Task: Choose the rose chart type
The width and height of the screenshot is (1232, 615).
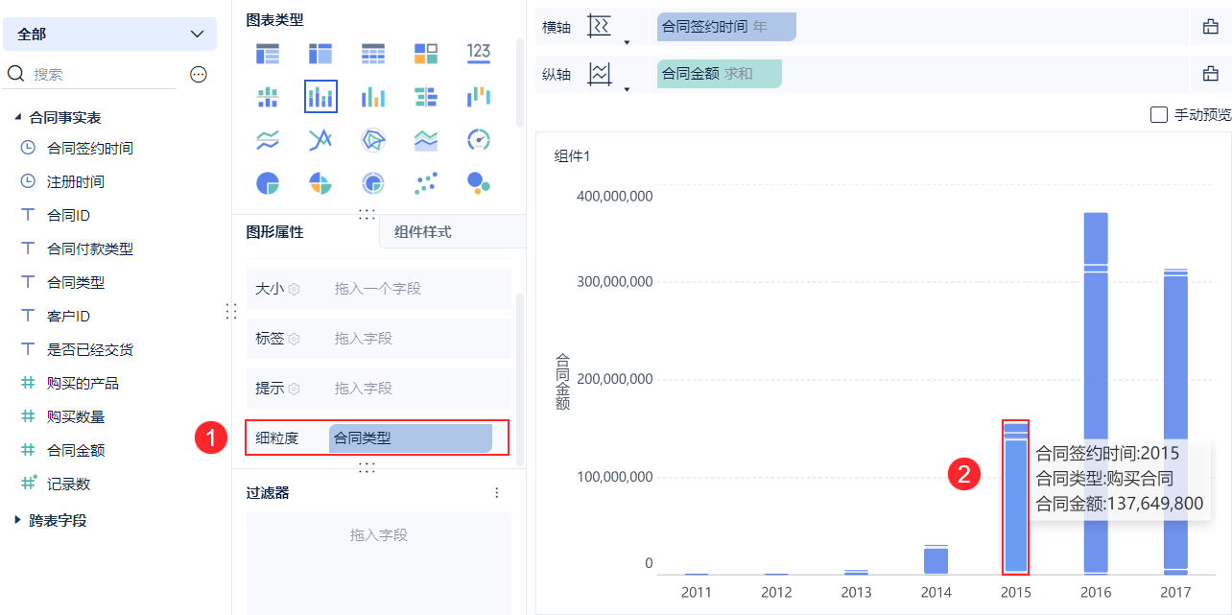Action: [320, 182]
